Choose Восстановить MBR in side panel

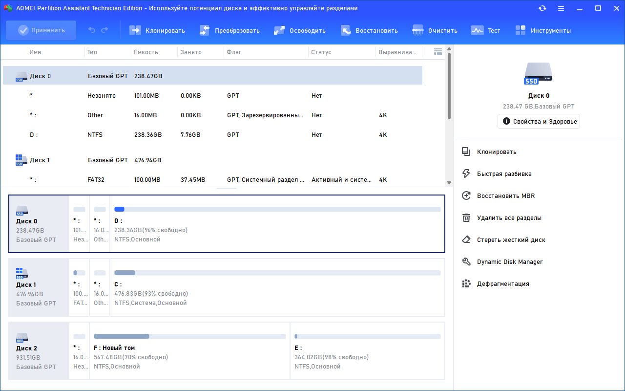click(x=506, y=196)
